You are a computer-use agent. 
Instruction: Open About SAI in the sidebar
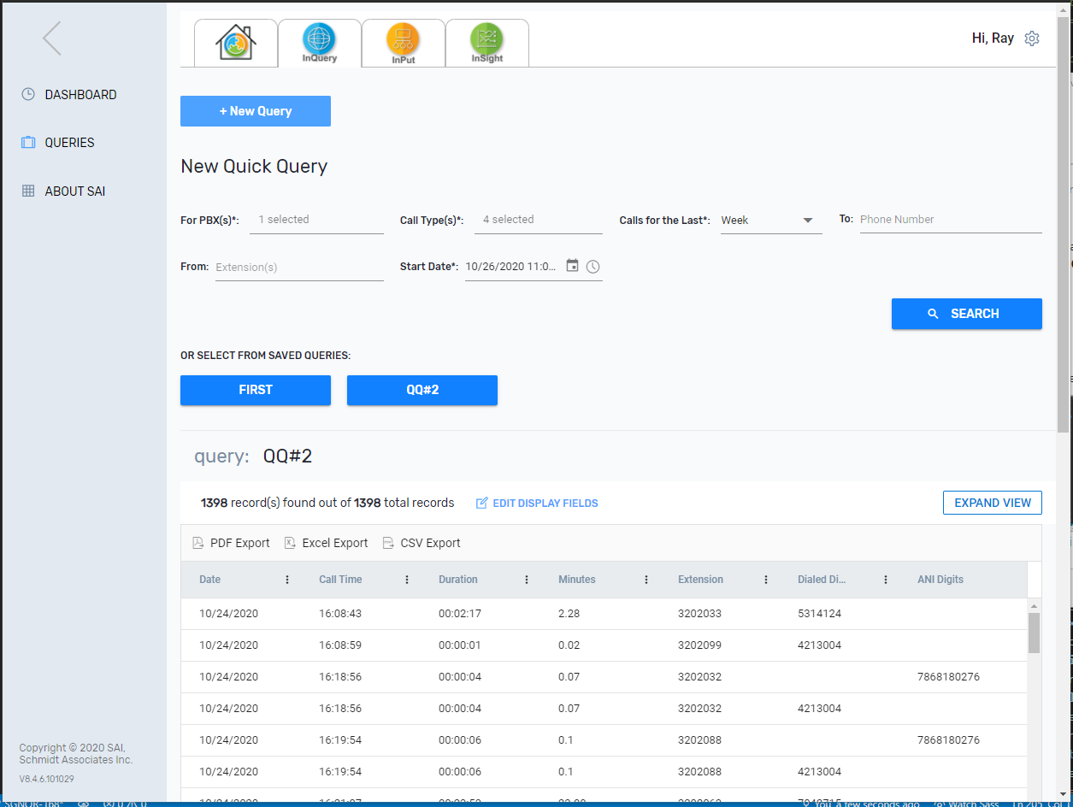click(74, 191)
